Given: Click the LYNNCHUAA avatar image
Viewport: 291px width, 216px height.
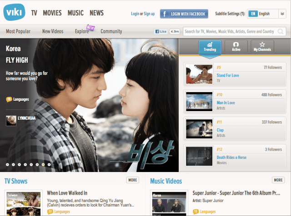Looking at the screenshot, I should pyautogui.click(x=11, y=121).
